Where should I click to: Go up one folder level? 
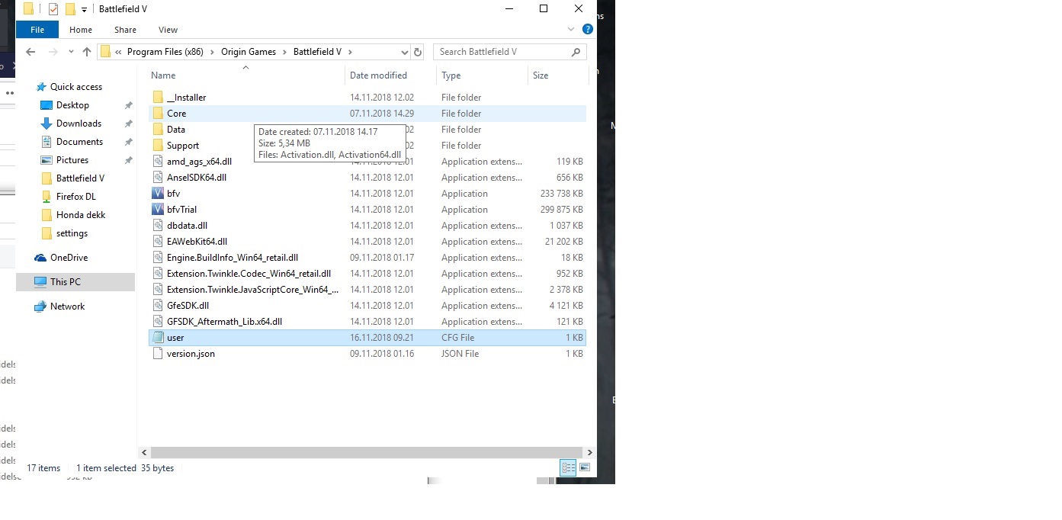click(86, 52)
